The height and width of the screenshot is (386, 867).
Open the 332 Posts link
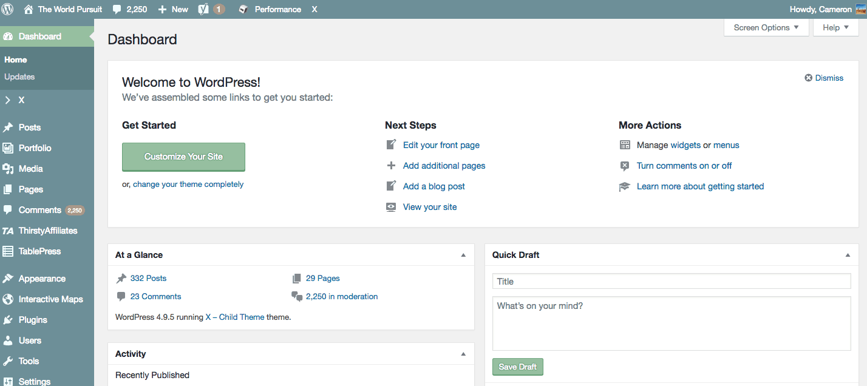click(148, 279)
